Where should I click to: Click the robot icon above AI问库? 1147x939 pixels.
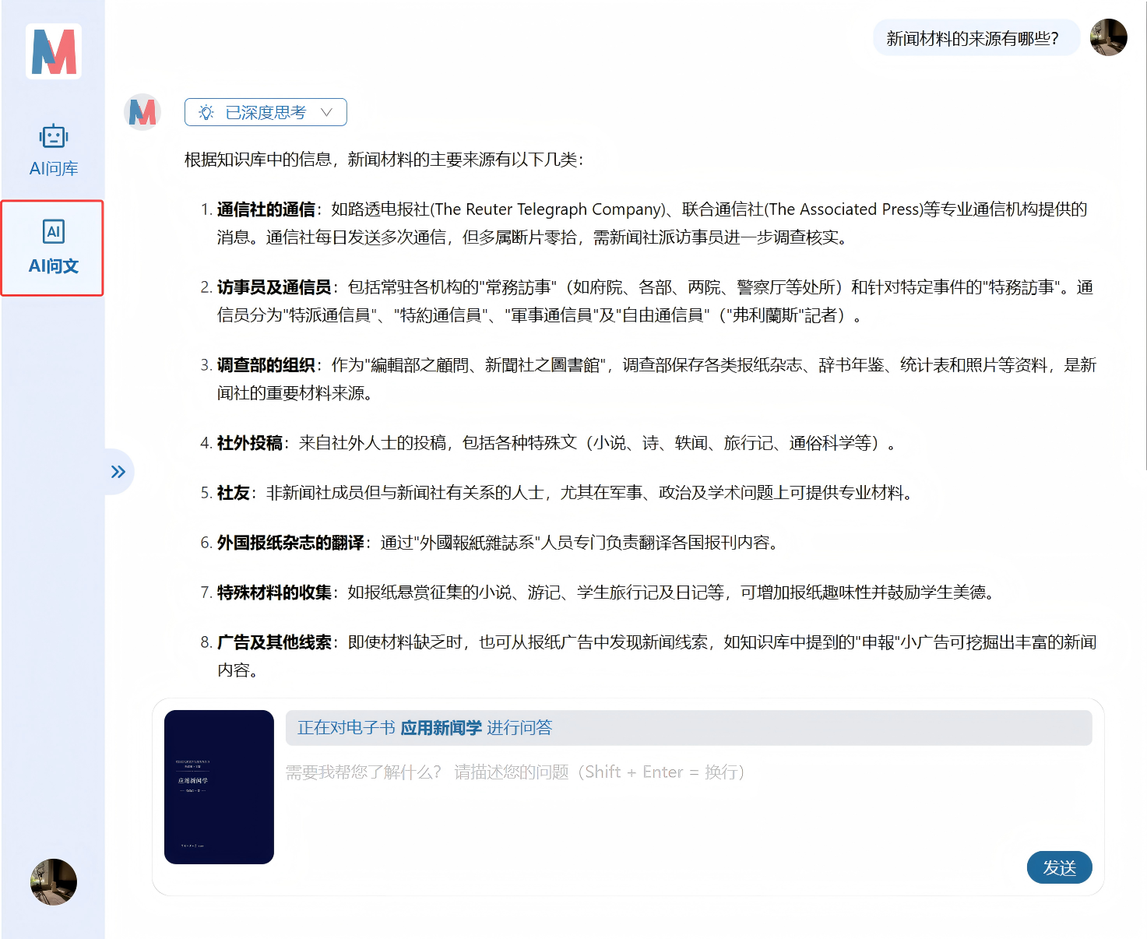click(x=54, y=137)
